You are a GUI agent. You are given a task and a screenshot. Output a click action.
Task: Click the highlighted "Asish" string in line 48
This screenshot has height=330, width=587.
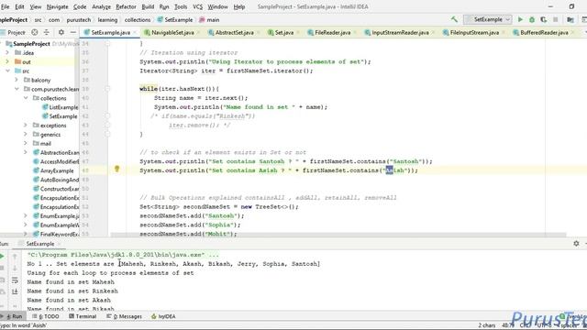[x=394, y=170]
